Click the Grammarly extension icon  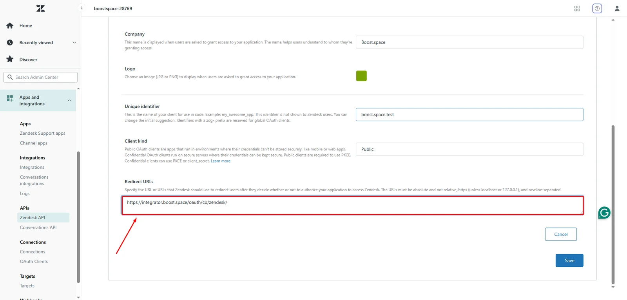click(x=604, y=213)
